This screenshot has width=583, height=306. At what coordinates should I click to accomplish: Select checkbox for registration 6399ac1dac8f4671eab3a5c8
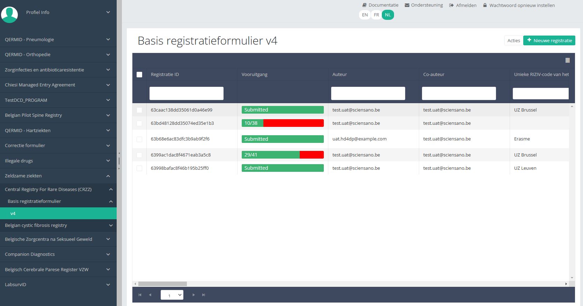pyautogui.click(x=139, y=155)
